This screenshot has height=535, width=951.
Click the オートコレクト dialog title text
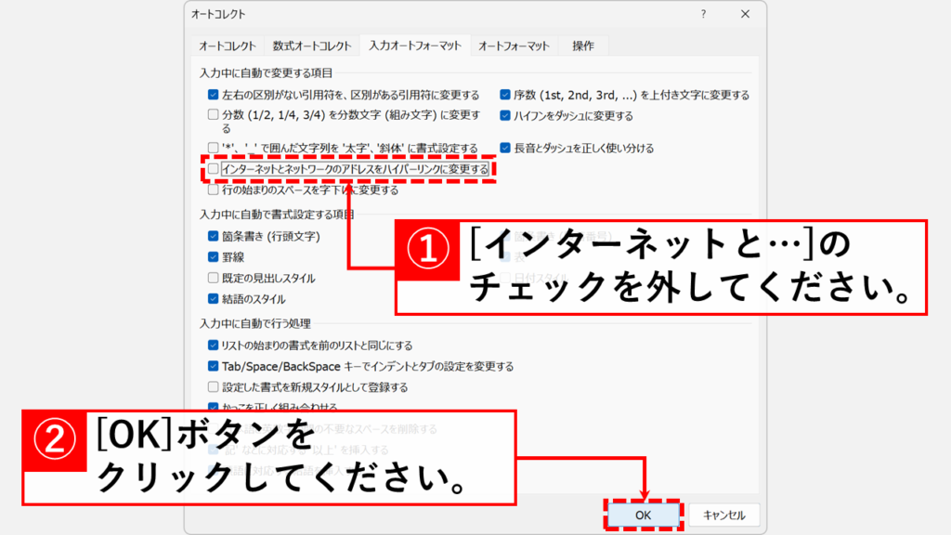[218, 14]
